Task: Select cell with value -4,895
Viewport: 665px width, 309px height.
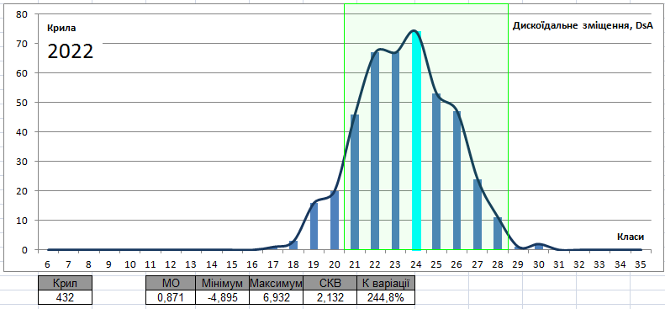Action: 222,297
